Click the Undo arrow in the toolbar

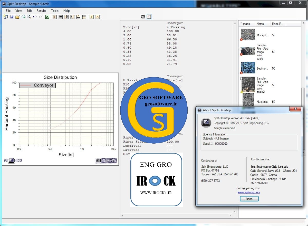(x=35, y=17)
